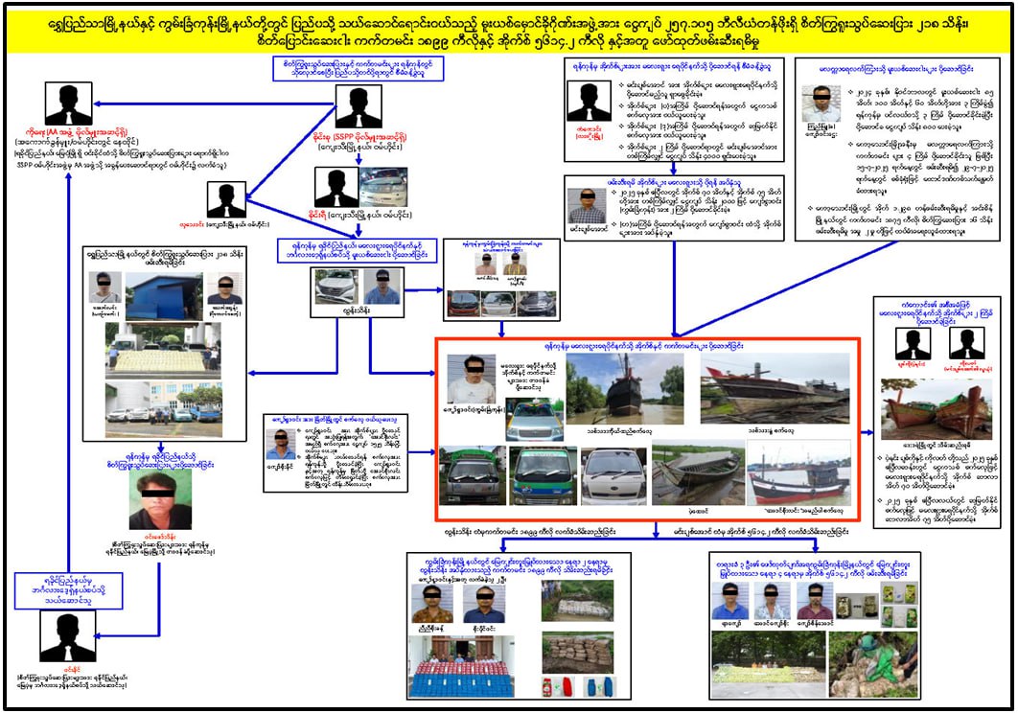Select the man in navy shirt beside patterned-shirt man
The image size is (1018, 713).
[x=484, y=605]
